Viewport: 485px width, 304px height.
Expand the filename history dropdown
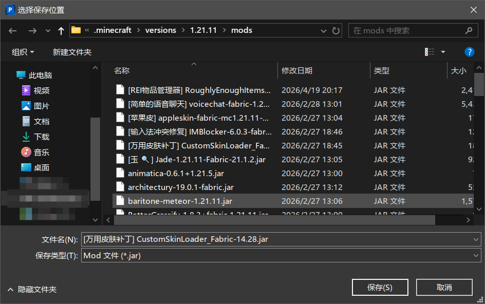[x=476, y=239]
